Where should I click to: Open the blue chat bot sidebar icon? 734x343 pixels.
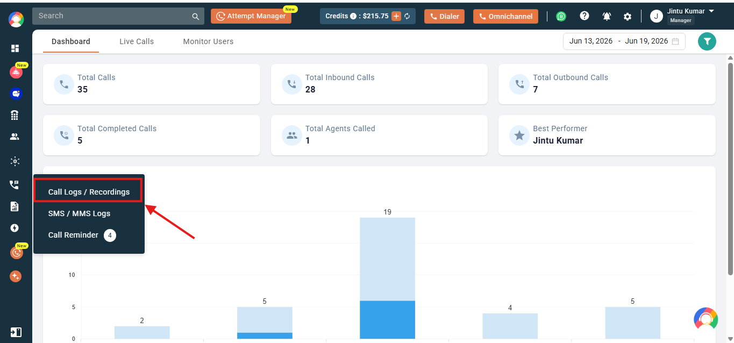point(16,93)
